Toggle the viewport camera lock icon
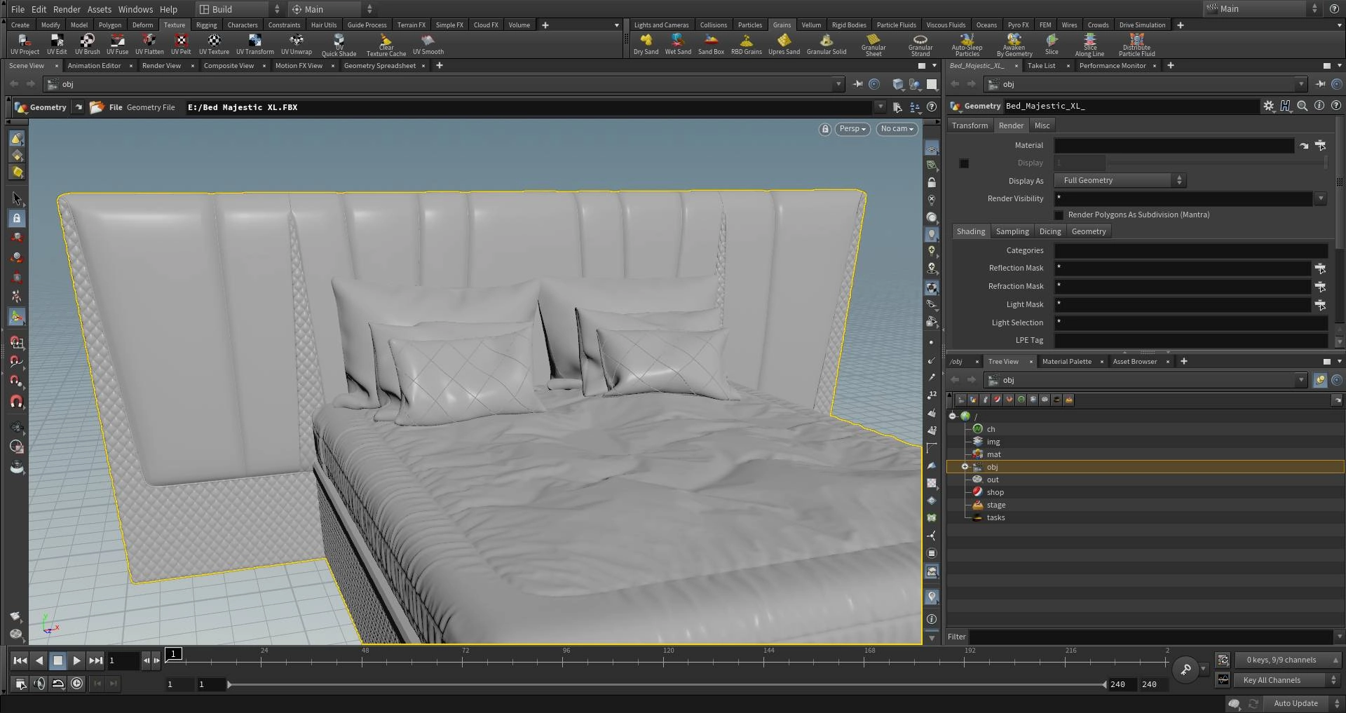 pos(825,129)
